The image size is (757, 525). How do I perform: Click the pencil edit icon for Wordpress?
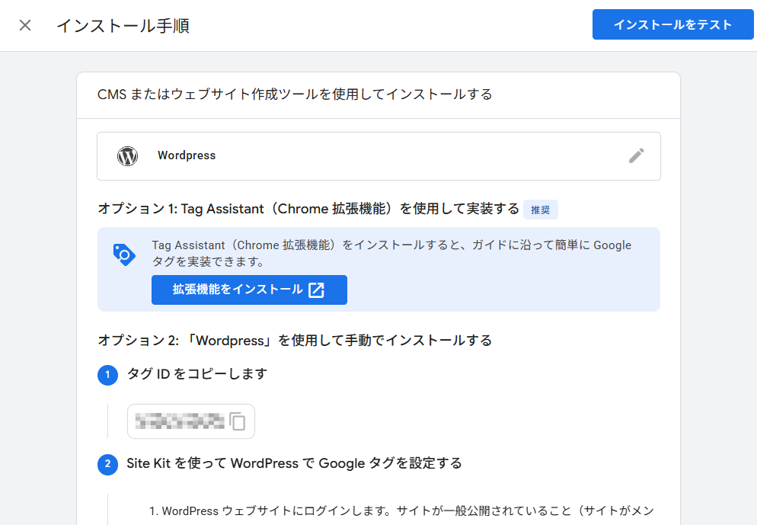[636, 155]
